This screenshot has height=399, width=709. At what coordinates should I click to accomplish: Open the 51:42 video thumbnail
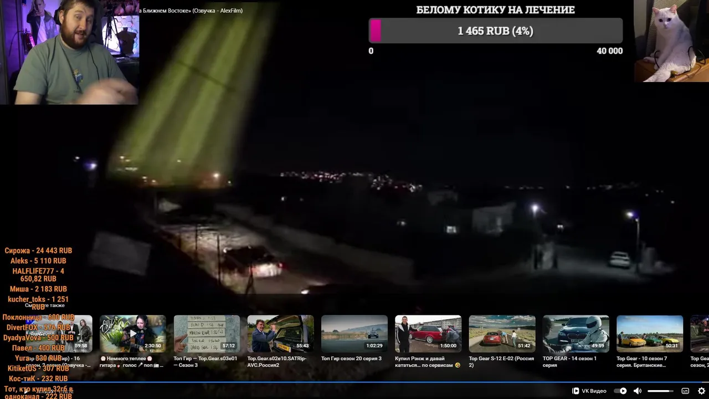click(x=502, y=334)
